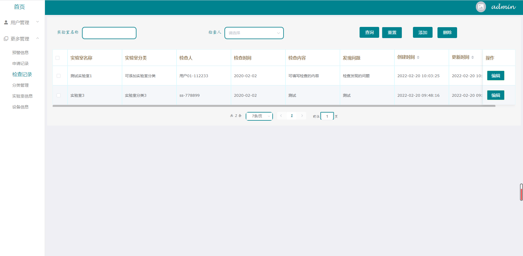
Task: Sort by 更新时间 column arrows
Action: pyautogui.click(x=473, y=57)
